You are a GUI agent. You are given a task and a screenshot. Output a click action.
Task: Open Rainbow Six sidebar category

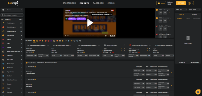click(12, 68)
